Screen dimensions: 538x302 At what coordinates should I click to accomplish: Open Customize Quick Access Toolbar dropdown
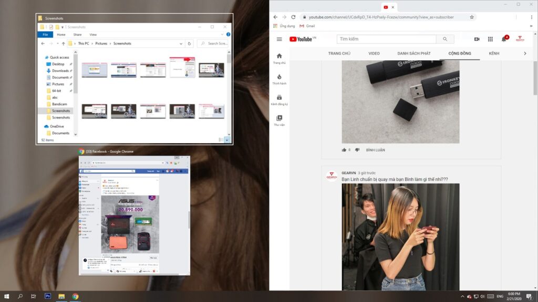[63, 27]
